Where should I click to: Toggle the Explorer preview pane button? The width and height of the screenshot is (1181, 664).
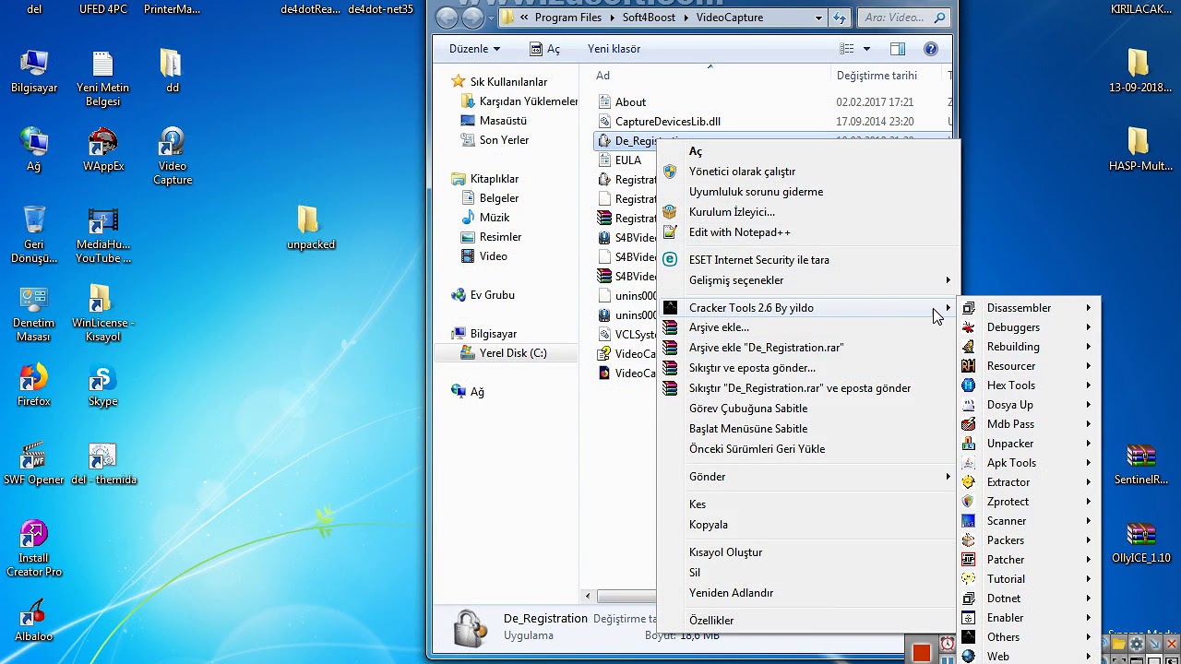pos(898,49)
